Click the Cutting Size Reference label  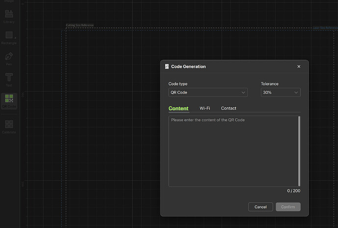[80, 25]
